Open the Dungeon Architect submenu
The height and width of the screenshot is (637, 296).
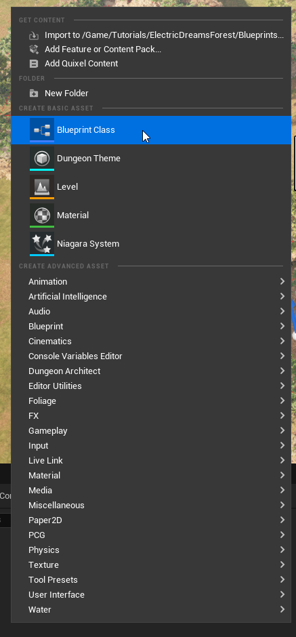(x=151, y=371)
